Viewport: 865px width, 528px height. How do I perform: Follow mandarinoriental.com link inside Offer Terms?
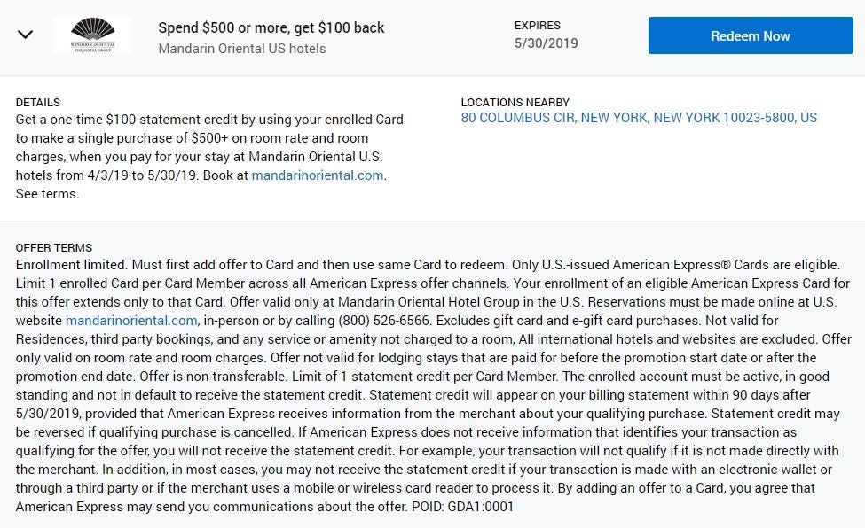click(131, 321)
